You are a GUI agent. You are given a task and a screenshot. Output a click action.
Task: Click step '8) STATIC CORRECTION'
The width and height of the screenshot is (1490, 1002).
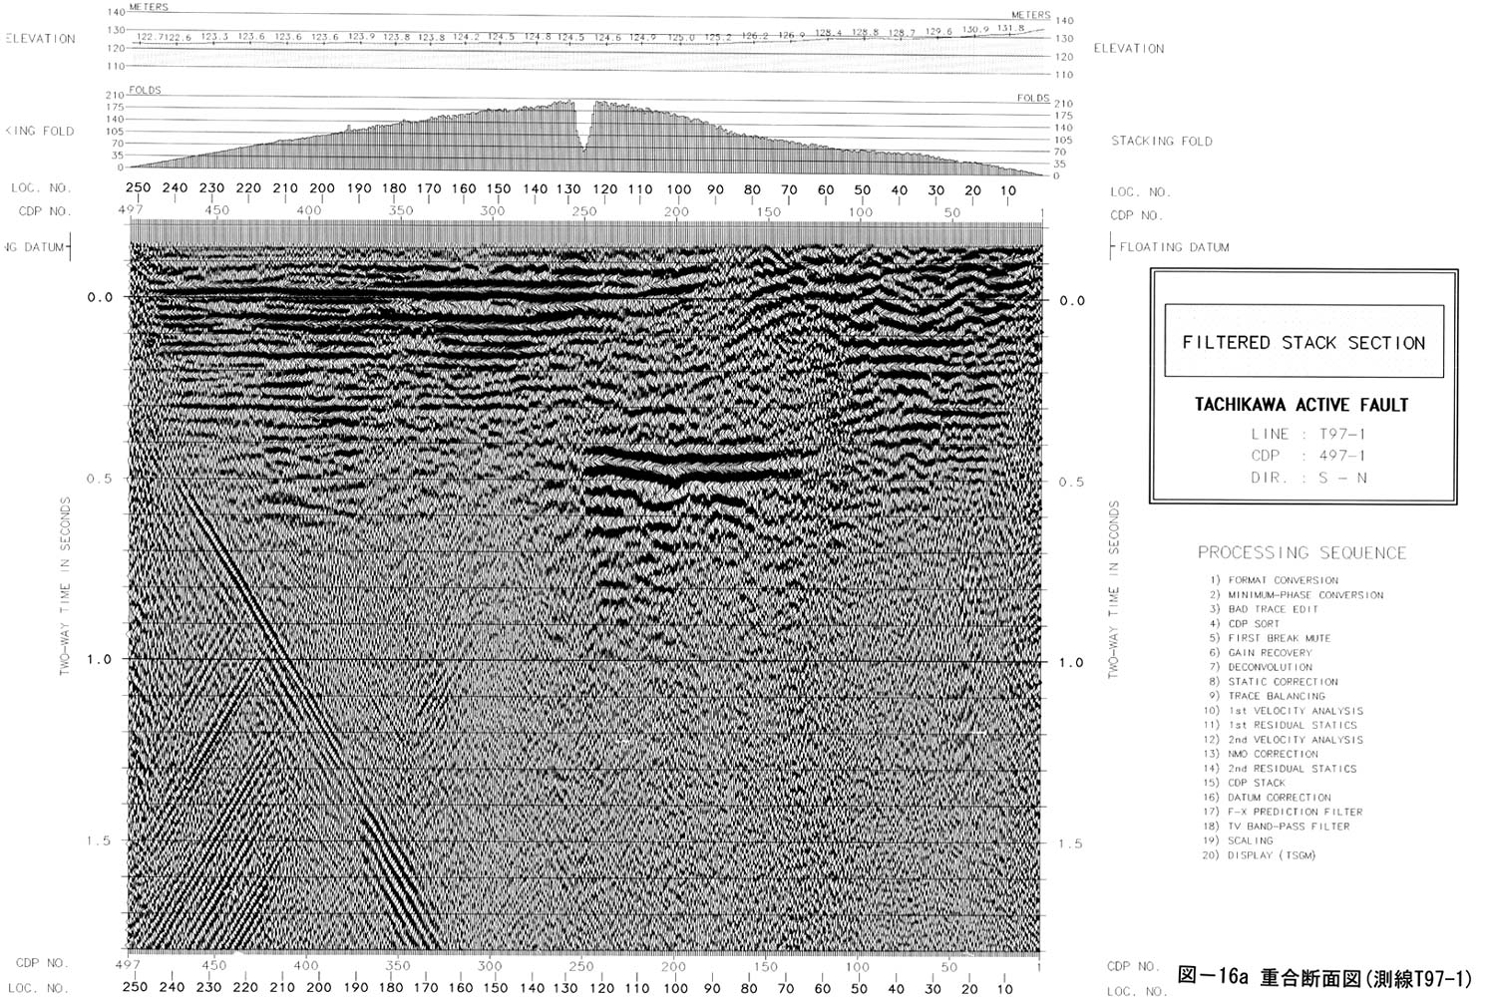click(1274, 682)
